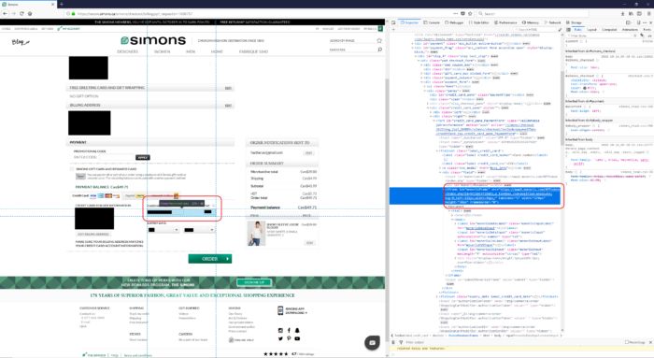
Task: Open the chat bubble widget
Action: (372, 342)
